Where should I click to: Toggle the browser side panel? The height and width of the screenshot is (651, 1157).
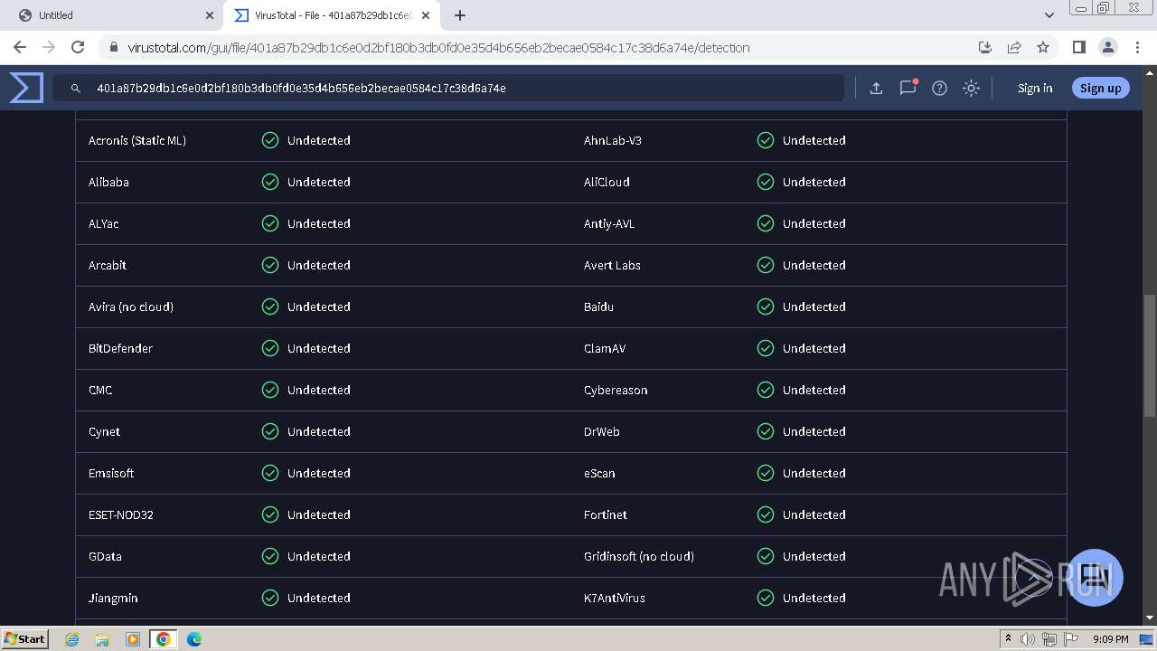[1078, 47]
